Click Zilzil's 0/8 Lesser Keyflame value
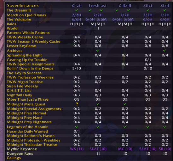Screen dimensions: 173x161 pyautogui.click(x=77, y=46)
